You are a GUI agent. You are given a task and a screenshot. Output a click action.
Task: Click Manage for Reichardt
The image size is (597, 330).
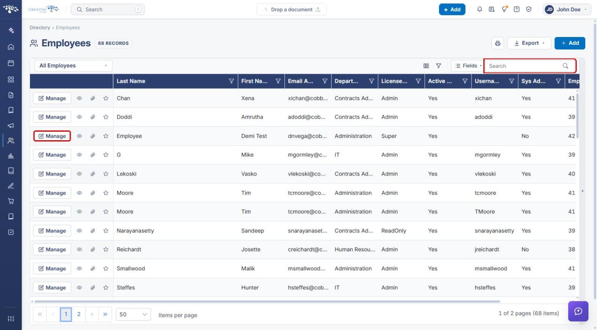point(52,250)
